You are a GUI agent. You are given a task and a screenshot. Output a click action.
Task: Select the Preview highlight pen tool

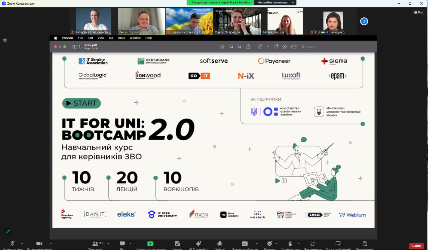pos(260,47)
